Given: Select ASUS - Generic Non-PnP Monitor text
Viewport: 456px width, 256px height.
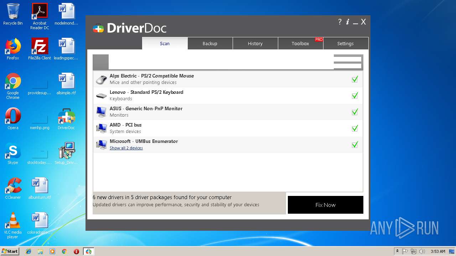Looking at the screenshot, I should (x=146, y=108).
